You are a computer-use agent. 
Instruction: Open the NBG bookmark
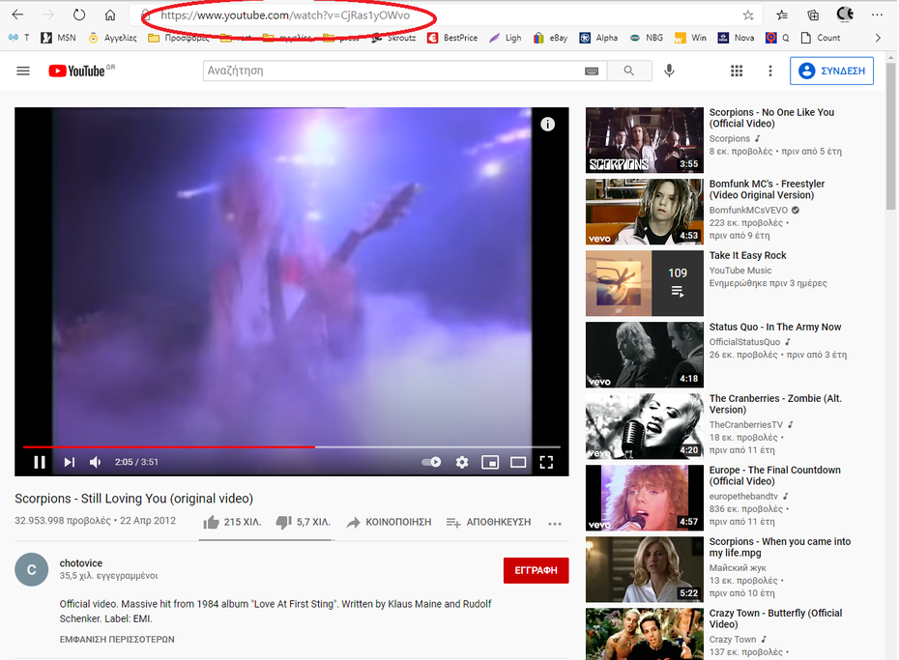point(646,38)
